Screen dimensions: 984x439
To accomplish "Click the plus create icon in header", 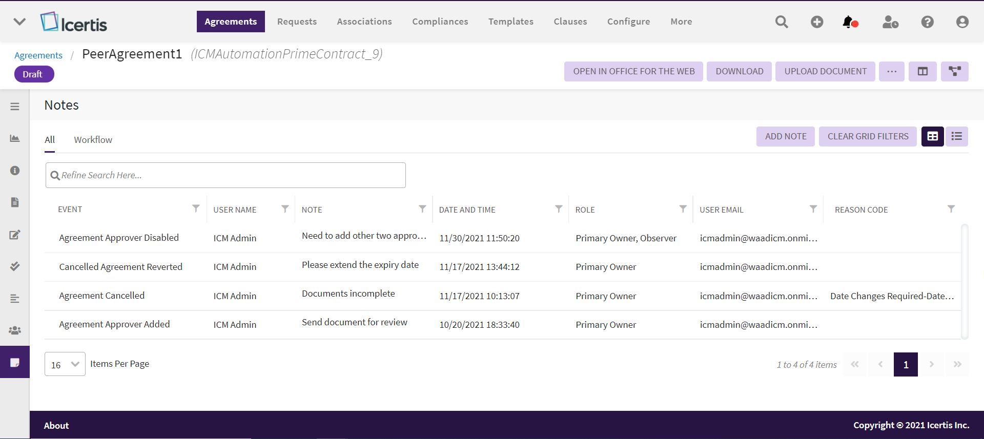I will coord(817,22).
